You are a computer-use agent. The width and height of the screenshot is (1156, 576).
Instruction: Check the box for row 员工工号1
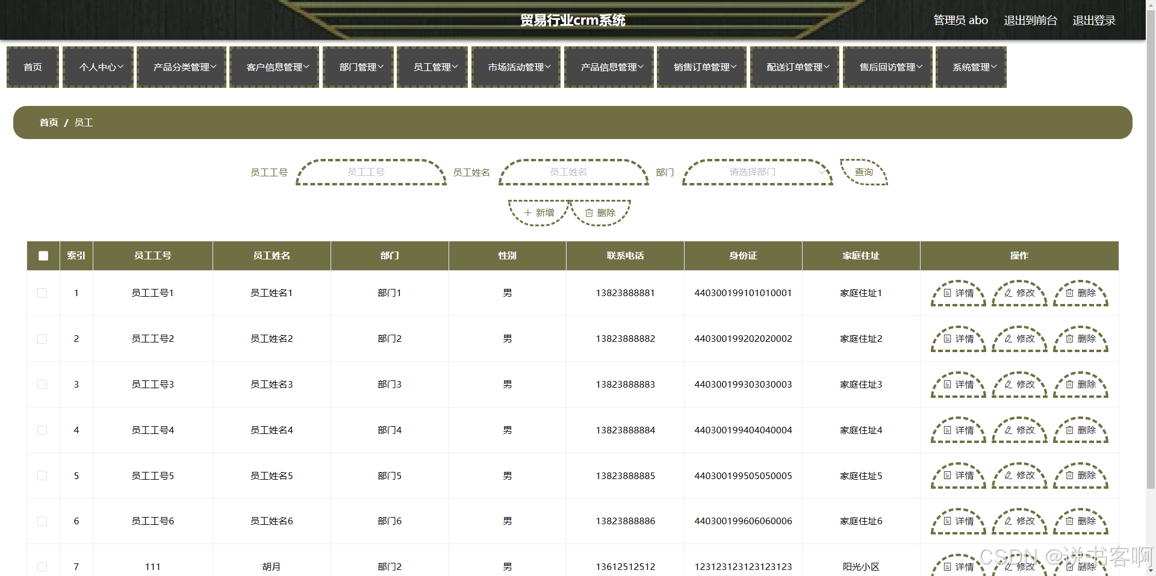click(x=42, y=293)
